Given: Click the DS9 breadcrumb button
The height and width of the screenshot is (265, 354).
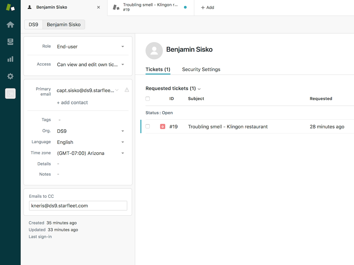Looking at the screenshot, I should click(34, 24).
